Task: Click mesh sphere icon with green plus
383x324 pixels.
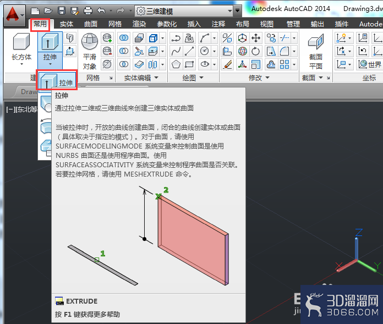Action: point(107,38)
